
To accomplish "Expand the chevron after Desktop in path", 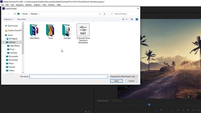I will click(39, 14).
